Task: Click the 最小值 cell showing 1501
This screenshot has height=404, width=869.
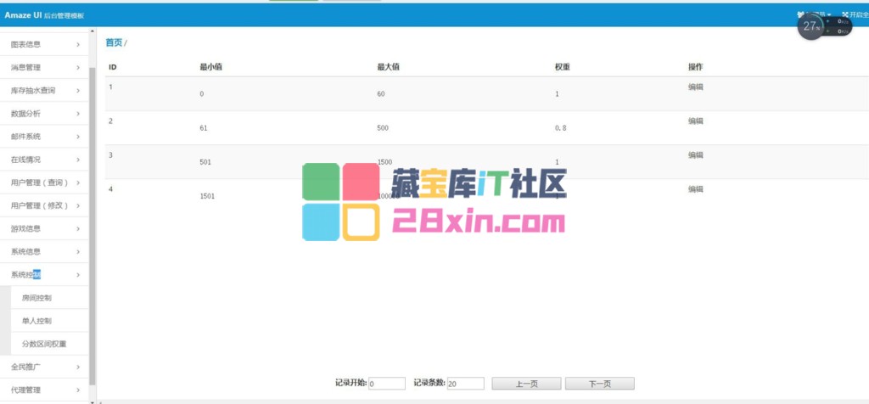Action: point(207,196)
